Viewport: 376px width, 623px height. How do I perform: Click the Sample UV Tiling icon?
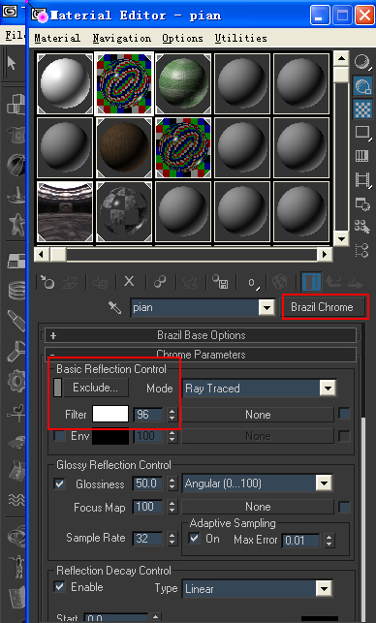point(362,133)
